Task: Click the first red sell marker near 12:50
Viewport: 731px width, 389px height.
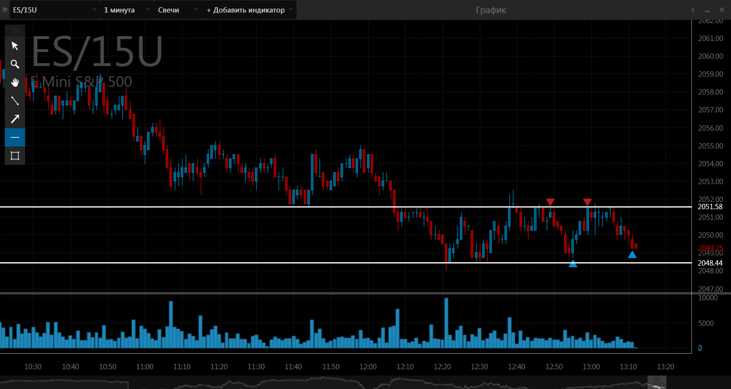Action: point(550,202)
